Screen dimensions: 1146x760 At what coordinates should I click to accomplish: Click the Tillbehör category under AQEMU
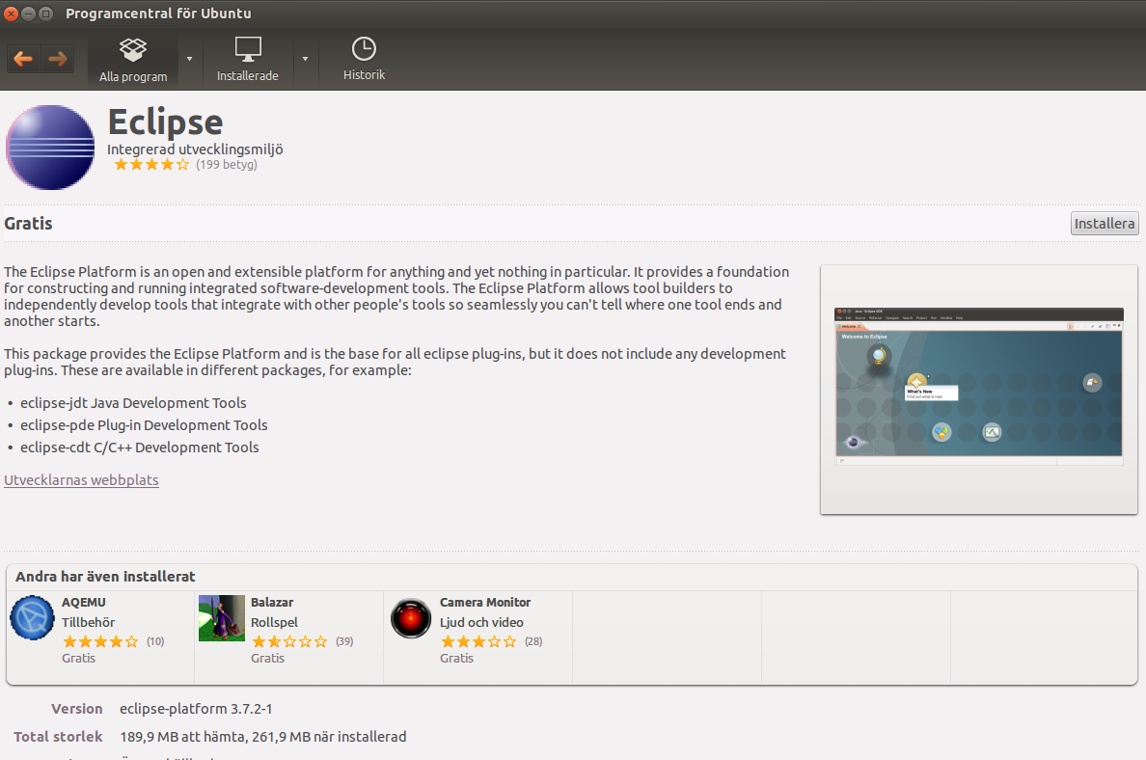[x=89, y=623]
